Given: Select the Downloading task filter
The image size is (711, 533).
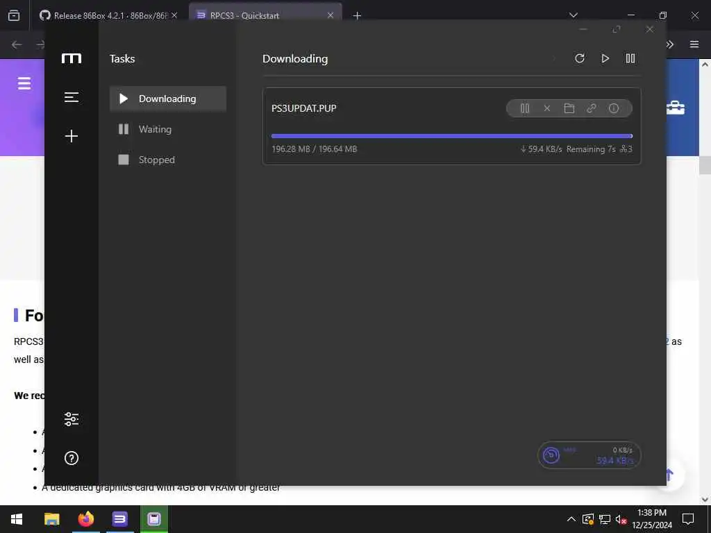Looking at the screenshot, I should [168, 99].
